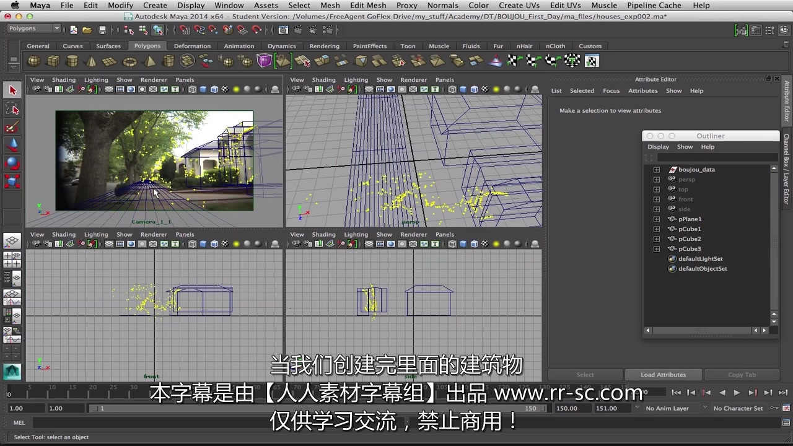793x446 pixels.
Task: Switch to the Rendering shelf tab
Action: tap(325, 46)
